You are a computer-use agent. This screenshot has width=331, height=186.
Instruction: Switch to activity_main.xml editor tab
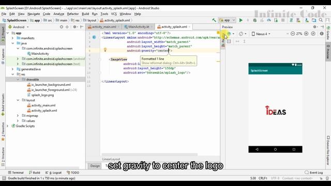104,27
